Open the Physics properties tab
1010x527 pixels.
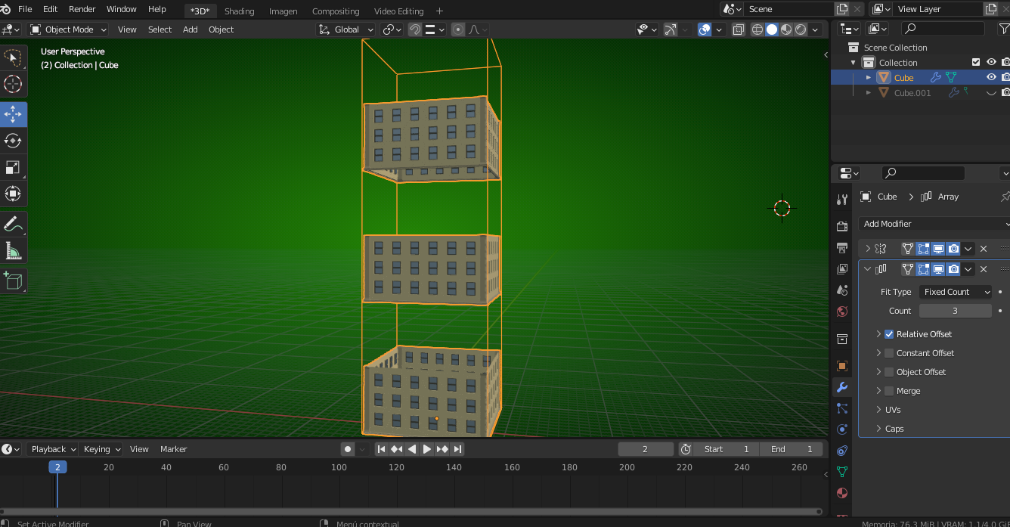tap(842, 429)
